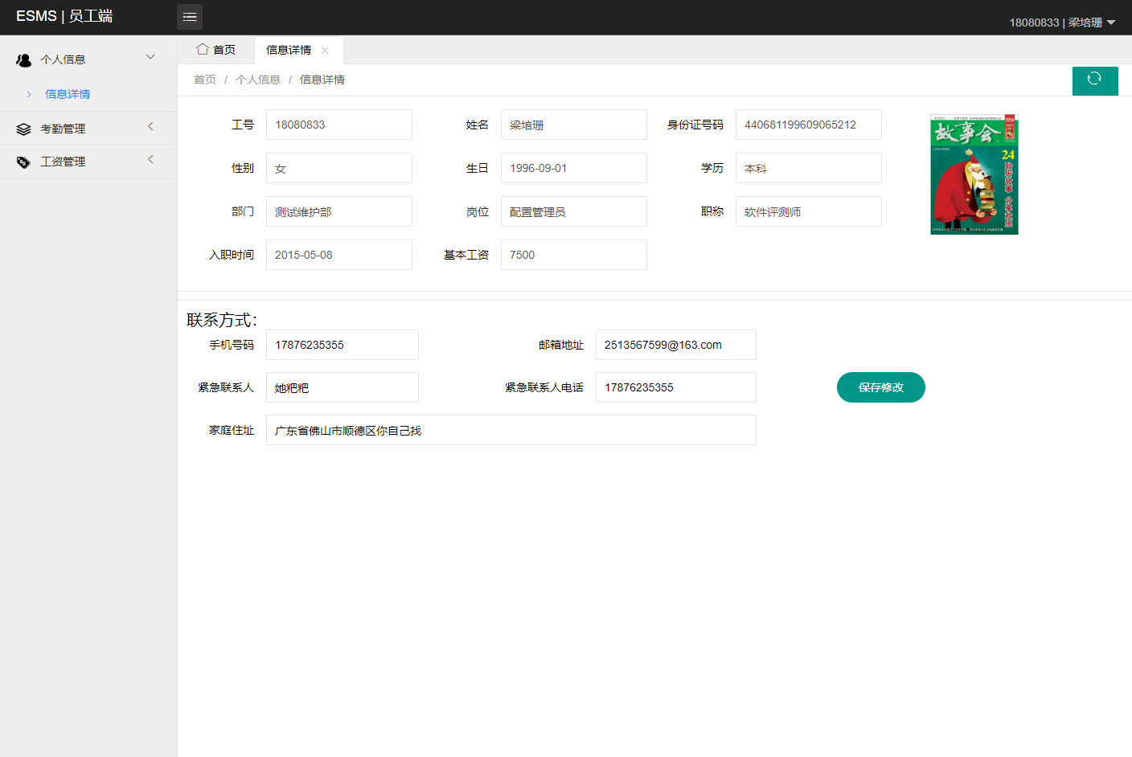Click the 手机号码 input field
Viewport: 1132px width, 757px height.
point(342,344)
